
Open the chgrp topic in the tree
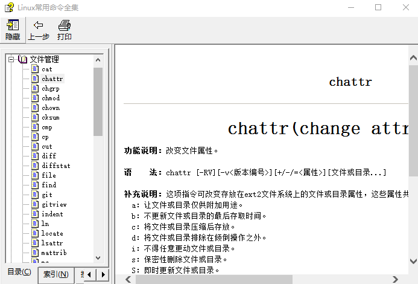[x=50, y=88]
